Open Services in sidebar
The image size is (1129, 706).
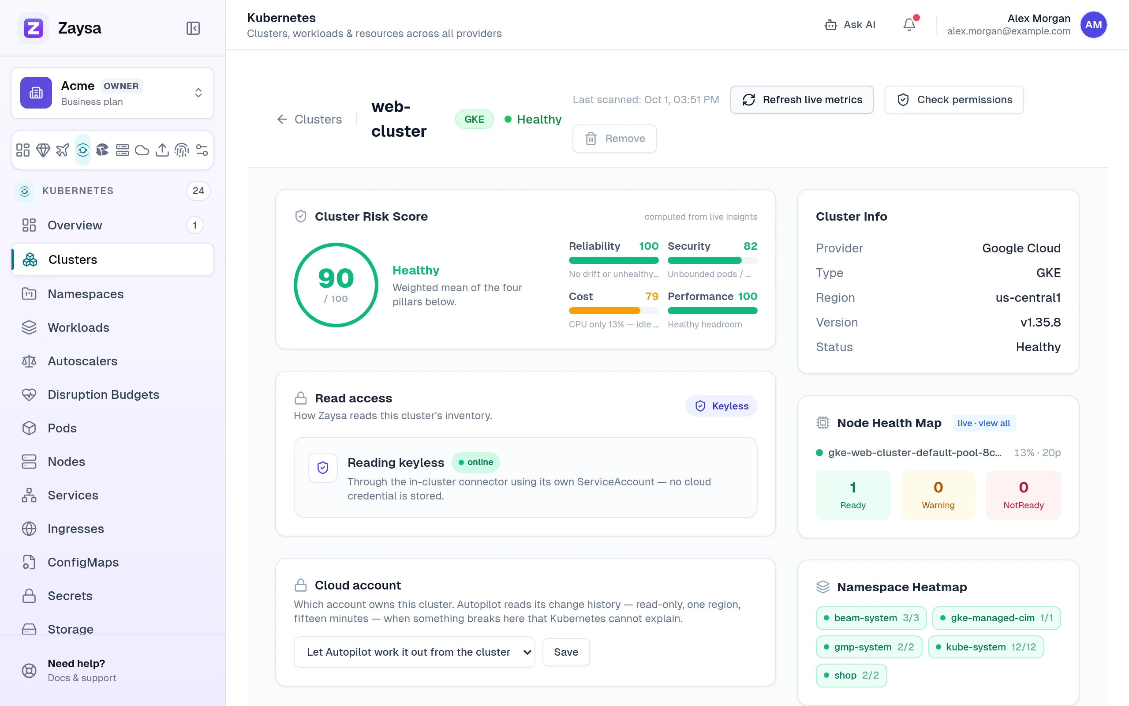[x=112, y=495]
